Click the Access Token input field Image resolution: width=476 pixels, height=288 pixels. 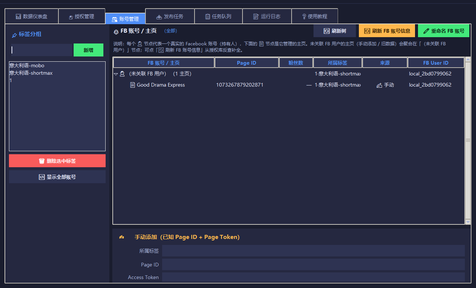click(313, 277)
